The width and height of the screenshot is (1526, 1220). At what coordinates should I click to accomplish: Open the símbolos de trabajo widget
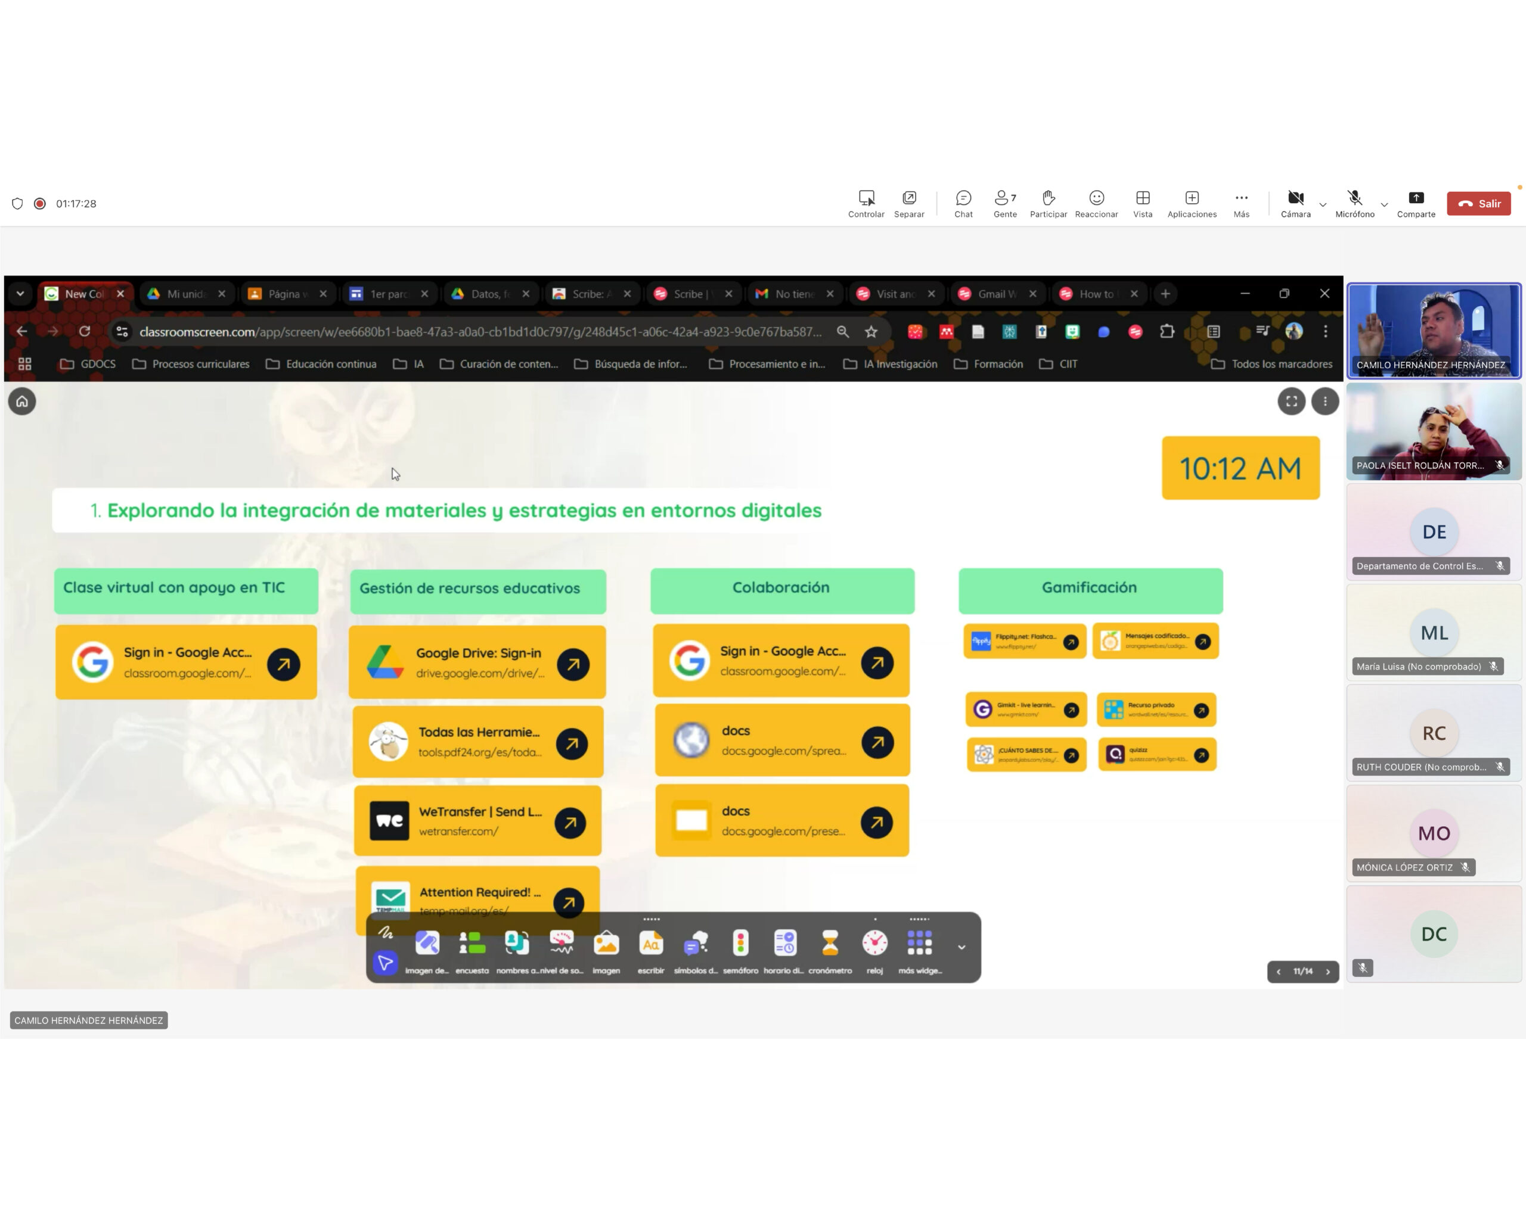[x=696, y=952]
